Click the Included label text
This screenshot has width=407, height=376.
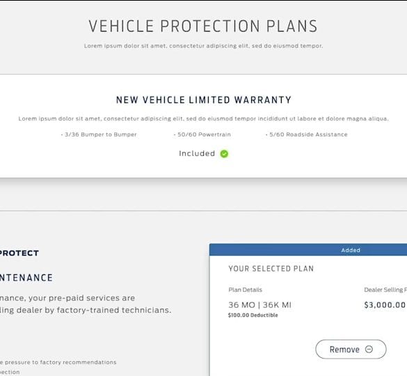point(197,153)
